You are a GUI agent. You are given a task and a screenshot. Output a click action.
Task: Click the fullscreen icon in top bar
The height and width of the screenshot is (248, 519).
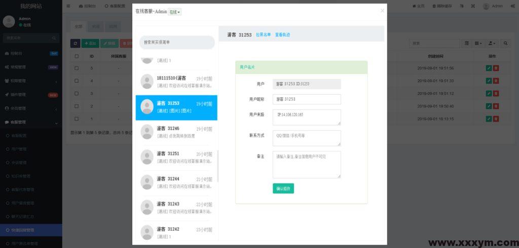pyautogui.click(x=473, y=6)
